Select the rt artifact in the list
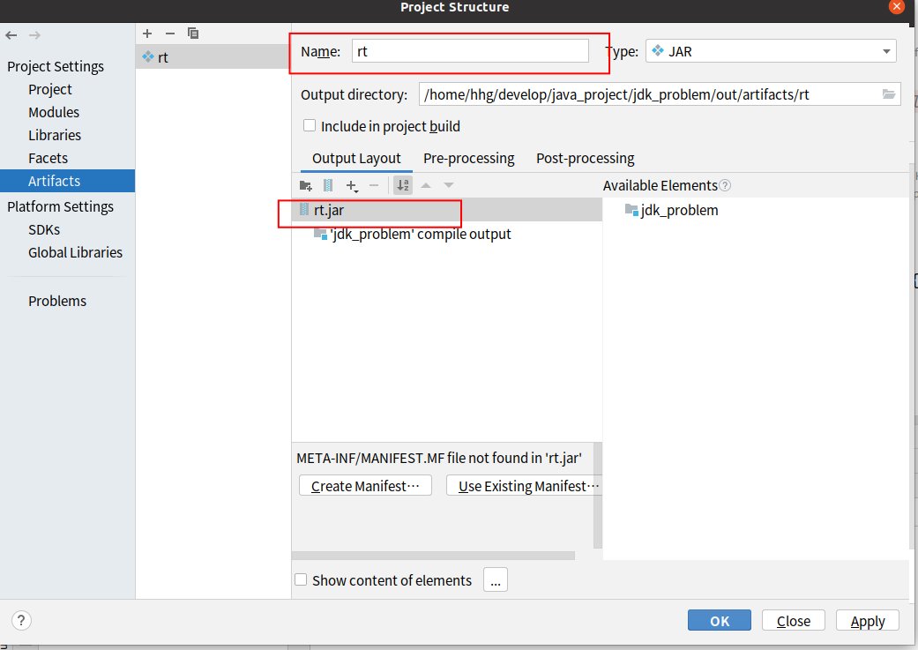This screenshot has height=650, width=918. [x=213, y=57]
